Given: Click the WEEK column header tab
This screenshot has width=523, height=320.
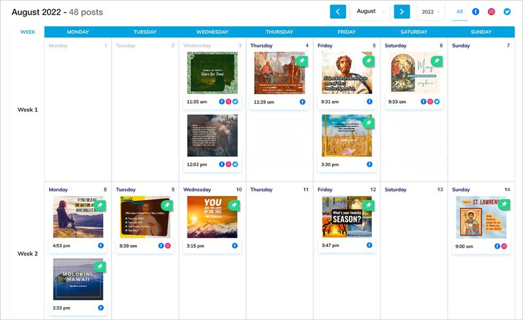Looking at the screenshot, I should coord(28,32).
